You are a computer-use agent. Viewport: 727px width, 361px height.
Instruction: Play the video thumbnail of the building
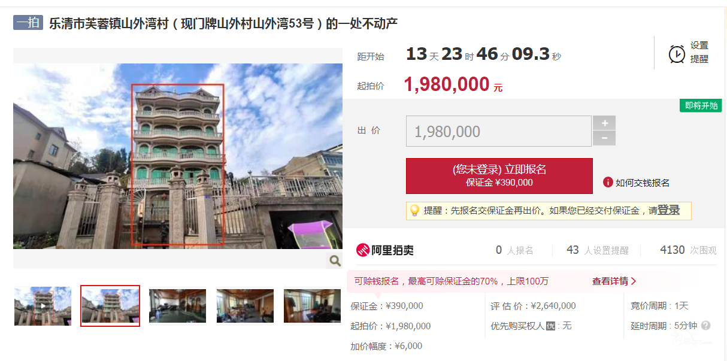(43, 306)
